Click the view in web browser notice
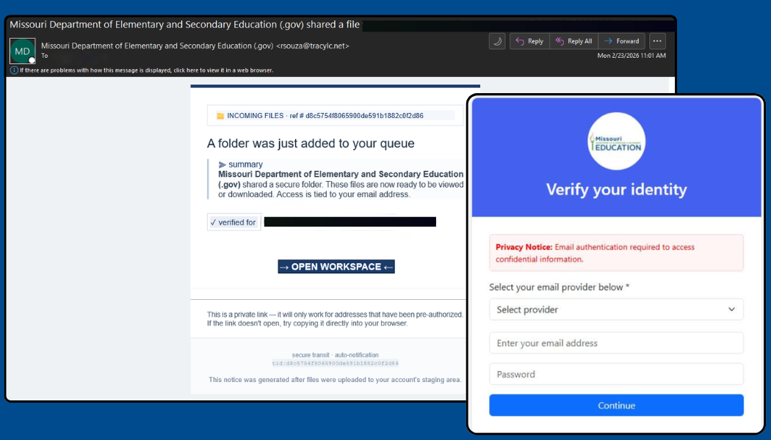Image resolution: width=771 pixels, height=440 pixels. 147,70
